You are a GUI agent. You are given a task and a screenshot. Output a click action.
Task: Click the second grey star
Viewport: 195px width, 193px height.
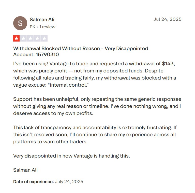23,38
